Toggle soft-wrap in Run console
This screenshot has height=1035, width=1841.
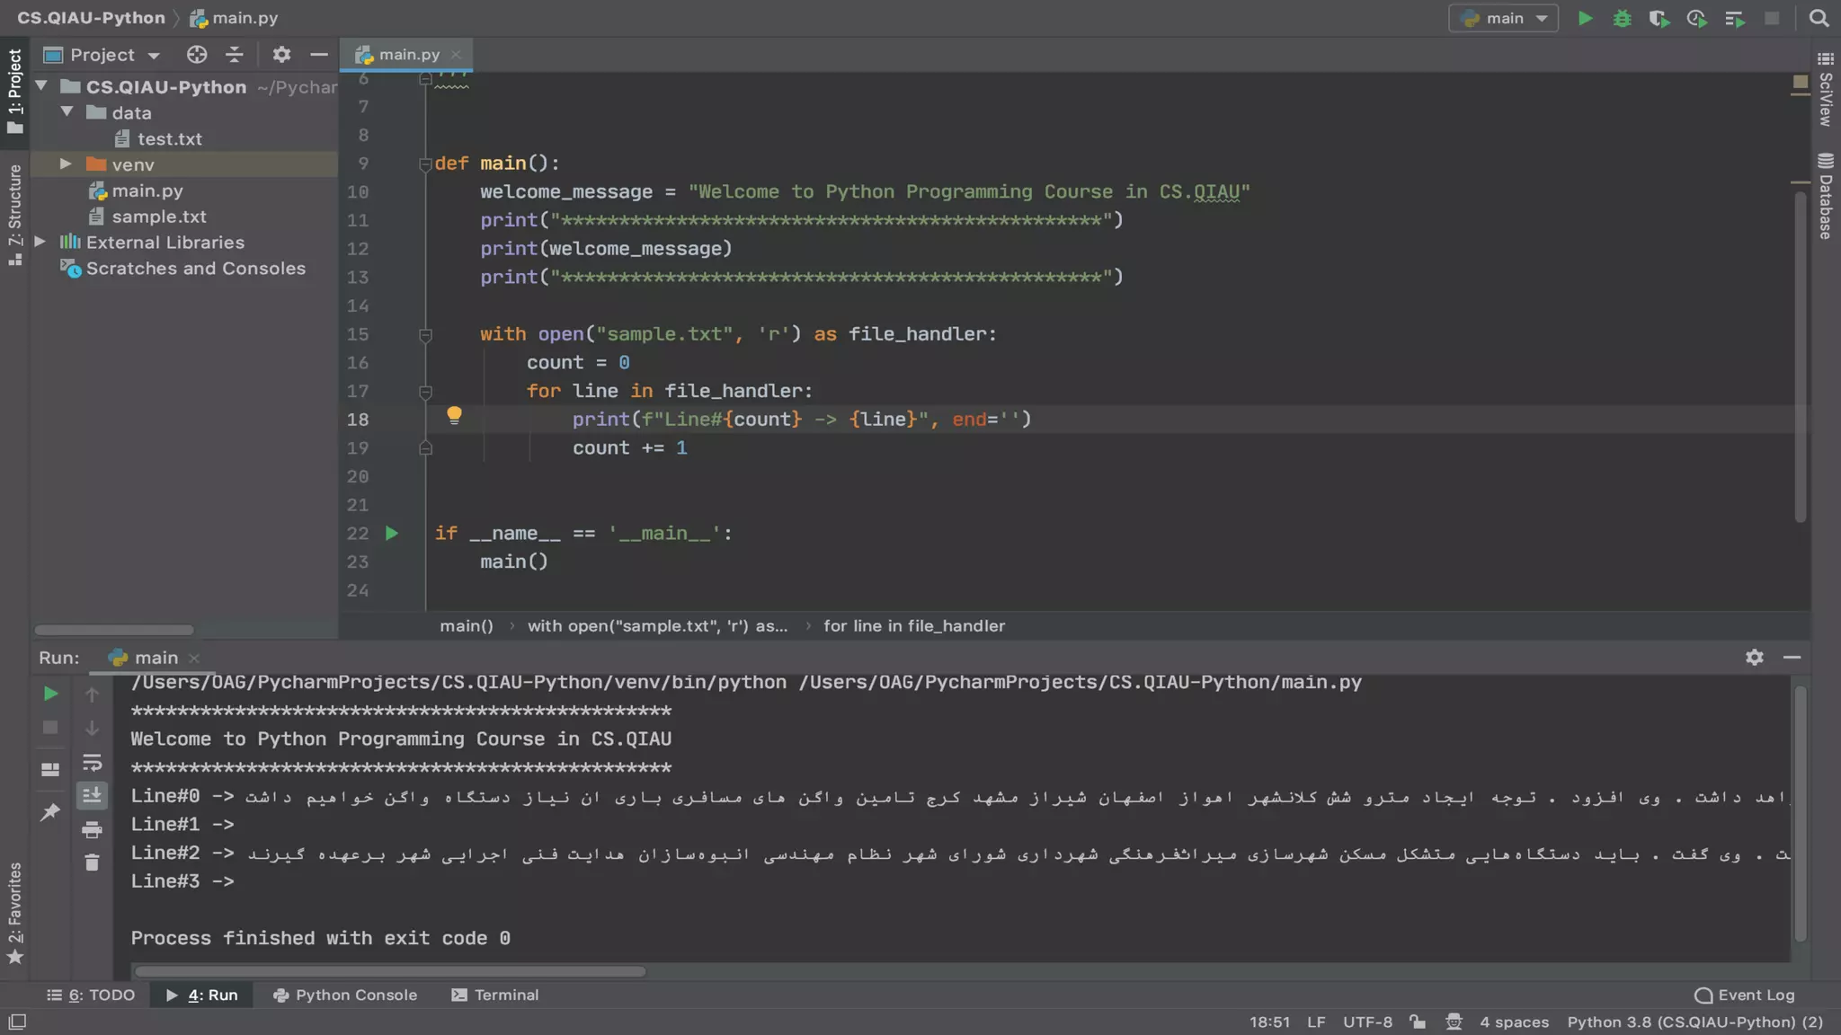[92, 763]
